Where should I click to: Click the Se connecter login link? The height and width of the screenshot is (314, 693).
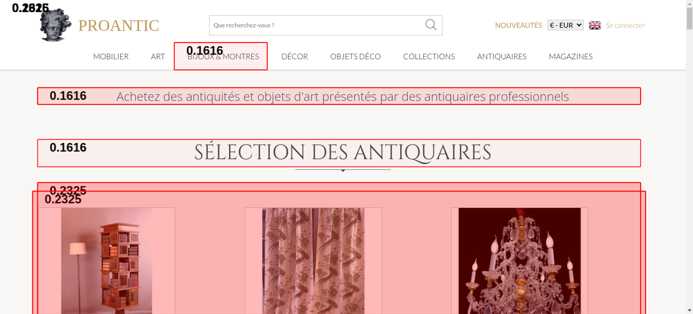625,25
